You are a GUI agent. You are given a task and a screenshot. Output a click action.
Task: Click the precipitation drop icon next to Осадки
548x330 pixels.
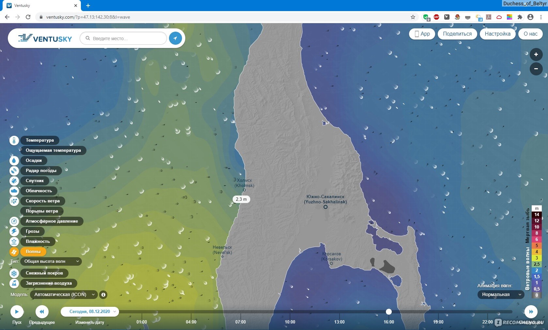14,161
